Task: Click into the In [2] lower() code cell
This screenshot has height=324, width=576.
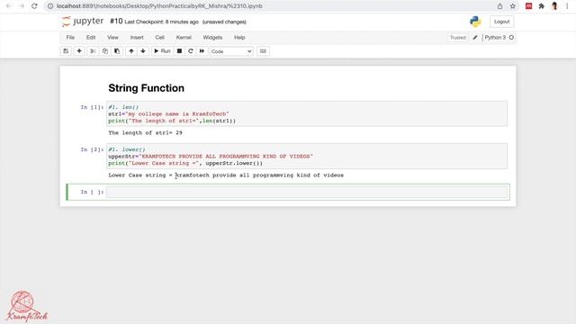Action: (307, 156)
